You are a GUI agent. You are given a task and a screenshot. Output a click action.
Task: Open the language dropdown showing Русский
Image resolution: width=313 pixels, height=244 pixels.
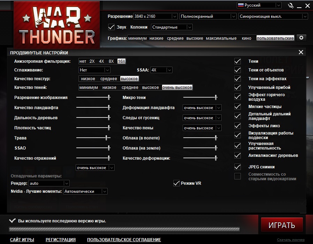(259, 5)
